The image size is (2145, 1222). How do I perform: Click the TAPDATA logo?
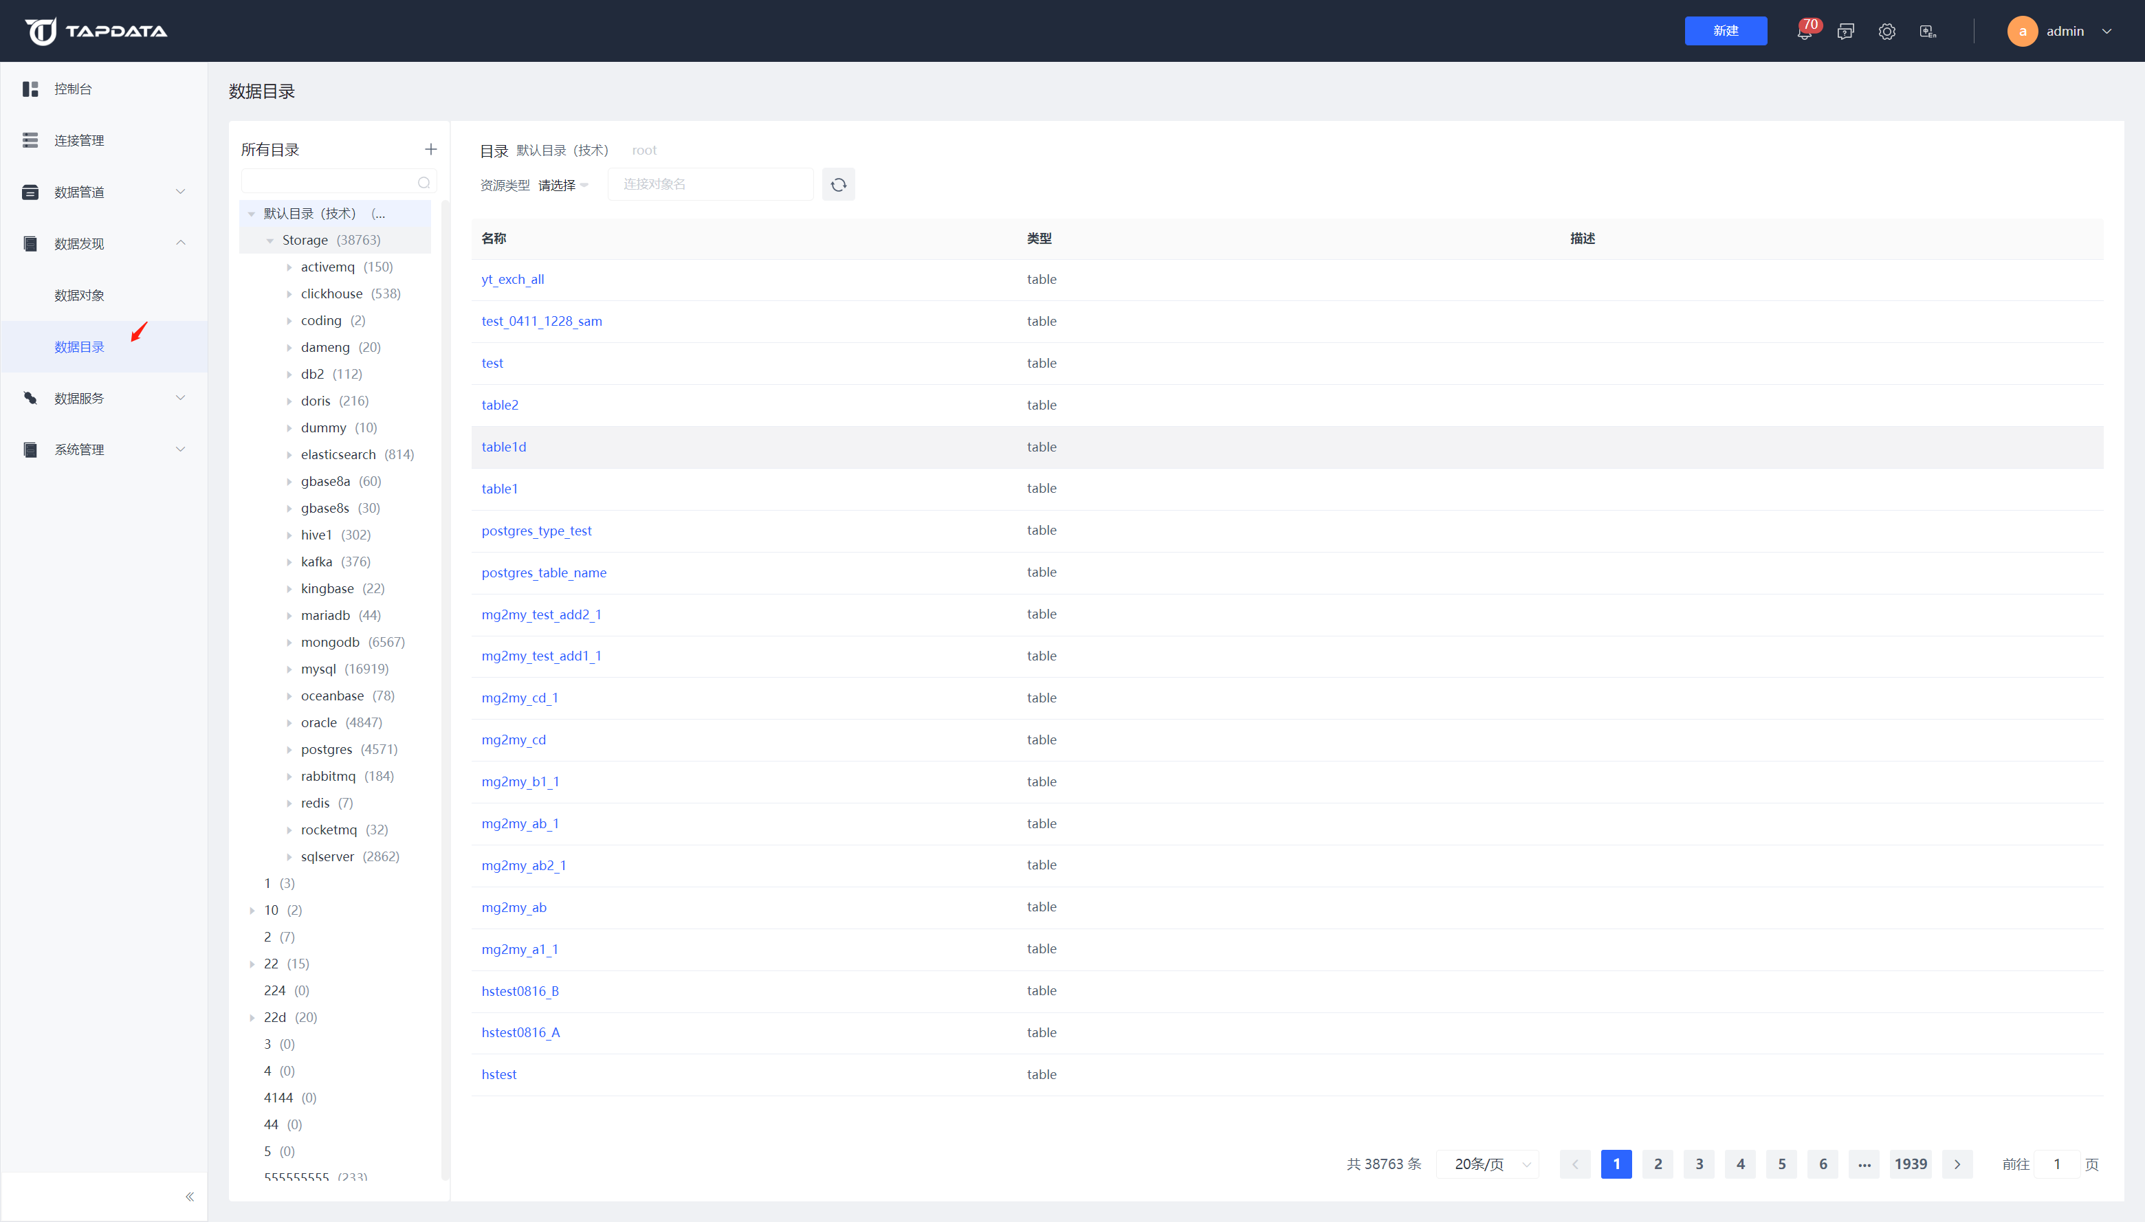point(96,31)
